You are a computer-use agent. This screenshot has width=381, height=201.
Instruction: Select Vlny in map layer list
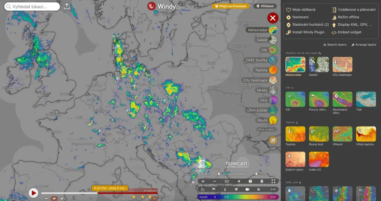[x=268, y=100]
